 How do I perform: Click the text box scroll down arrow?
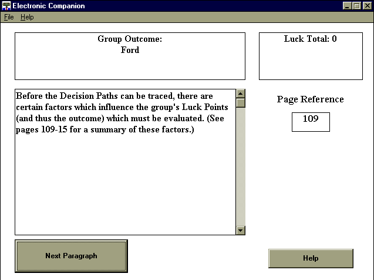[240, 230]
